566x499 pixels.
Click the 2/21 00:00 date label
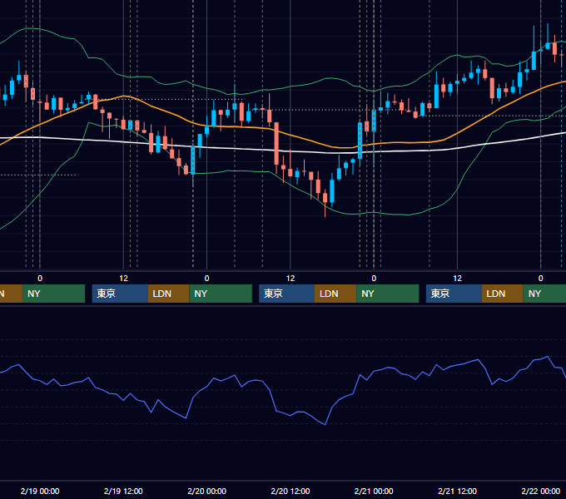(374, 491)
